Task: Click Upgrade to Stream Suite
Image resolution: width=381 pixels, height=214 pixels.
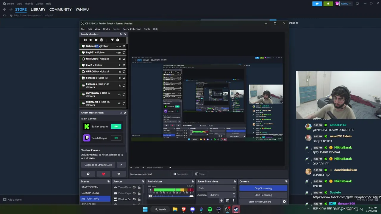Action: pyautogui.click(x=98, y=165)
